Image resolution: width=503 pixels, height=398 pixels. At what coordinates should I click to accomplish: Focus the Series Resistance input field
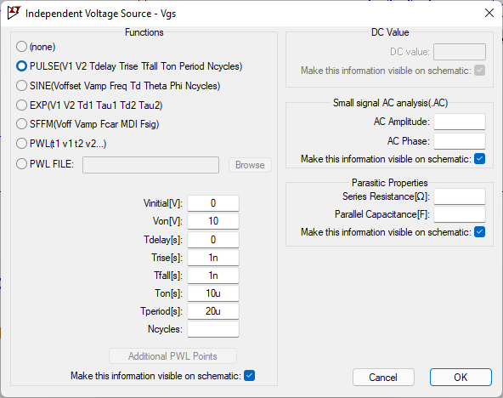click(x=460, y=196)
